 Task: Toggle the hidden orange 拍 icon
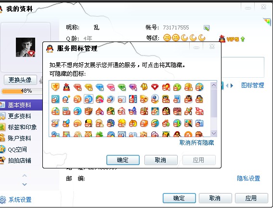tap(78, 99)
